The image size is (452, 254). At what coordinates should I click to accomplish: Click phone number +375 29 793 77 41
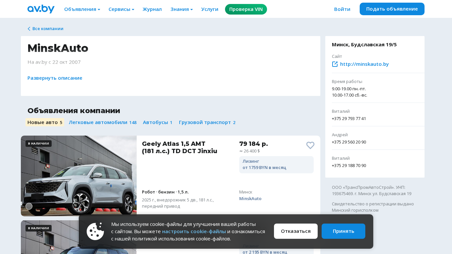349,119
